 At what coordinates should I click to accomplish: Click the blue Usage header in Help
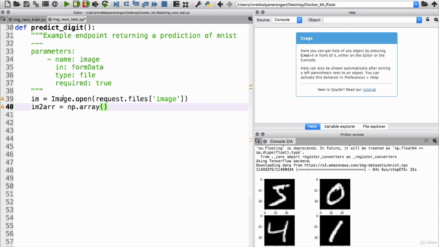(x=346, y=38)
